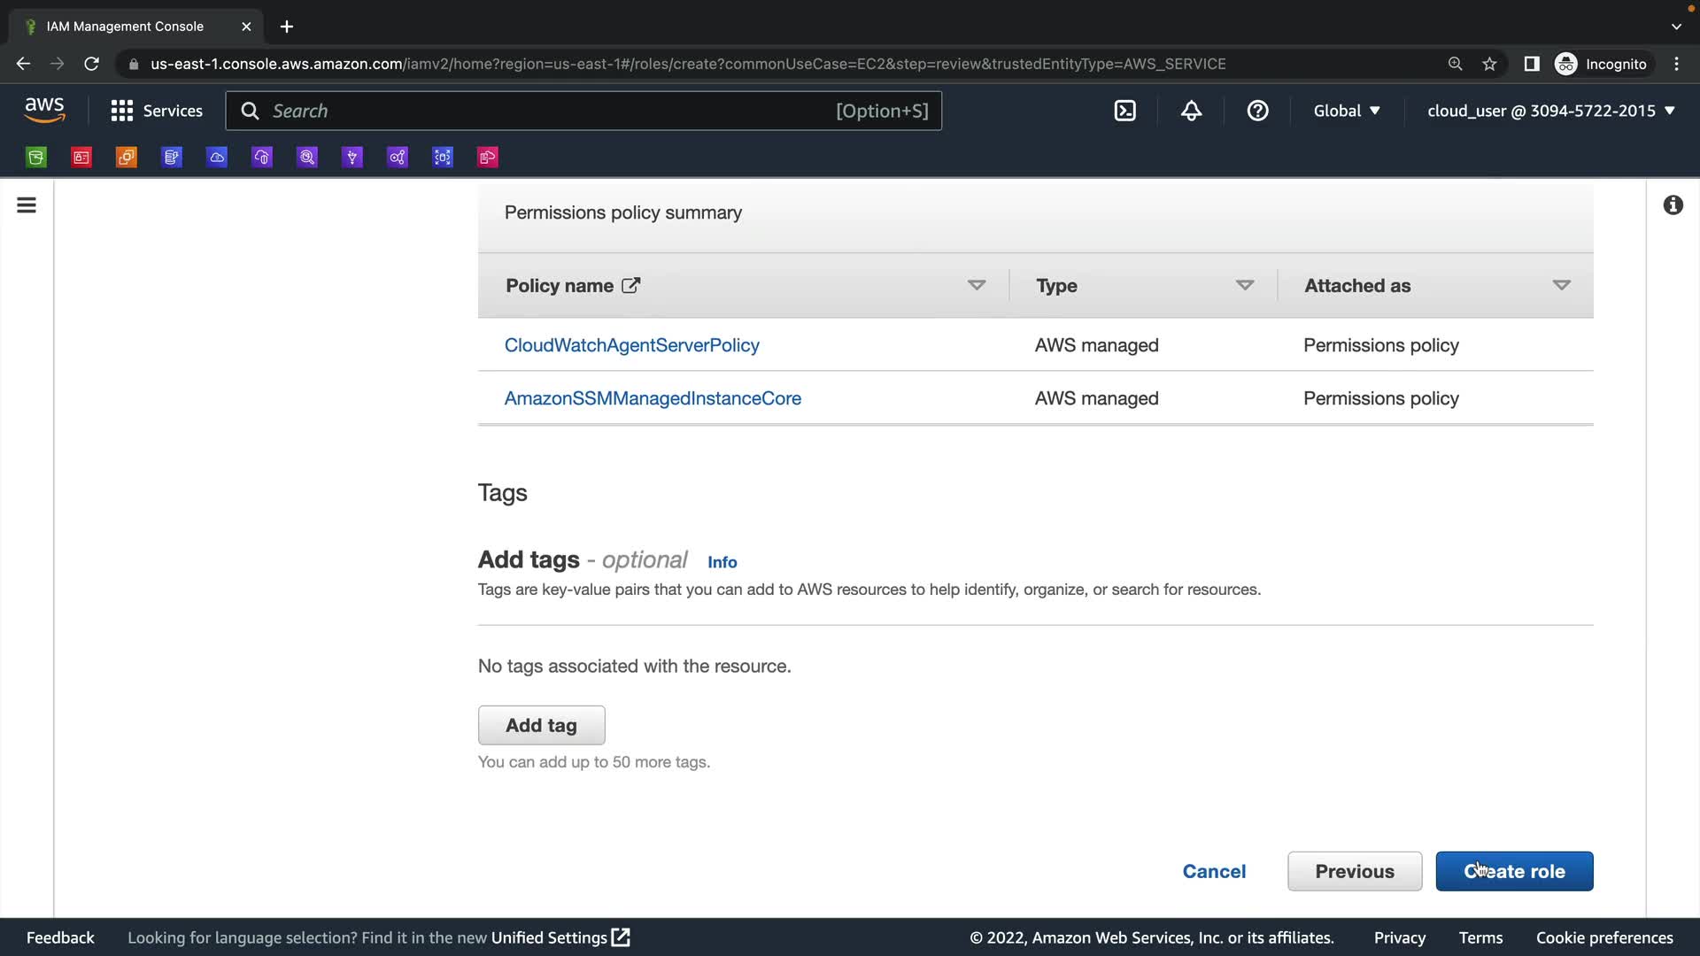Open the AmazonSSMManagedInstanceCore policy link

653,398
